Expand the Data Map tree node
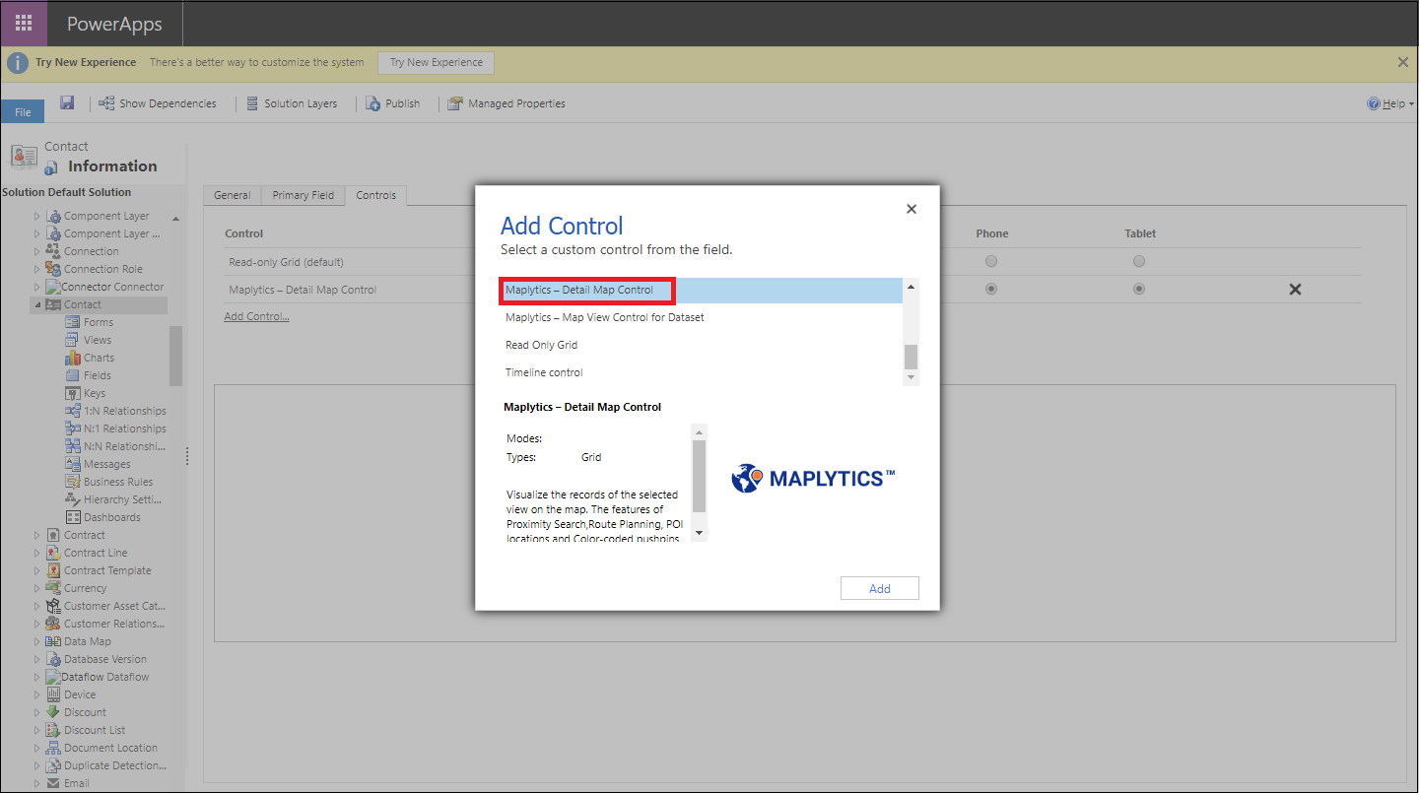 coord(37,641)
